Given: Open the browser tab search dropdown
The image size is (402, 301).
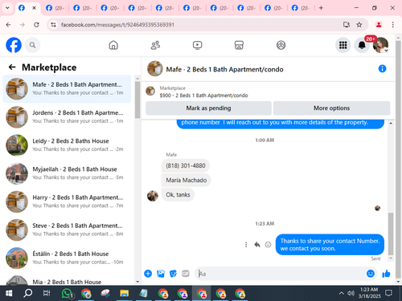Looking at the screenshot, I should tap(7, 8).
